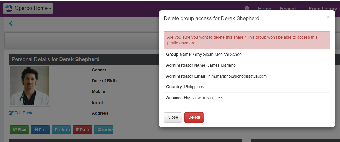
Task: Expand the Recent dropdown menu
Action: (x=290, y=9)
